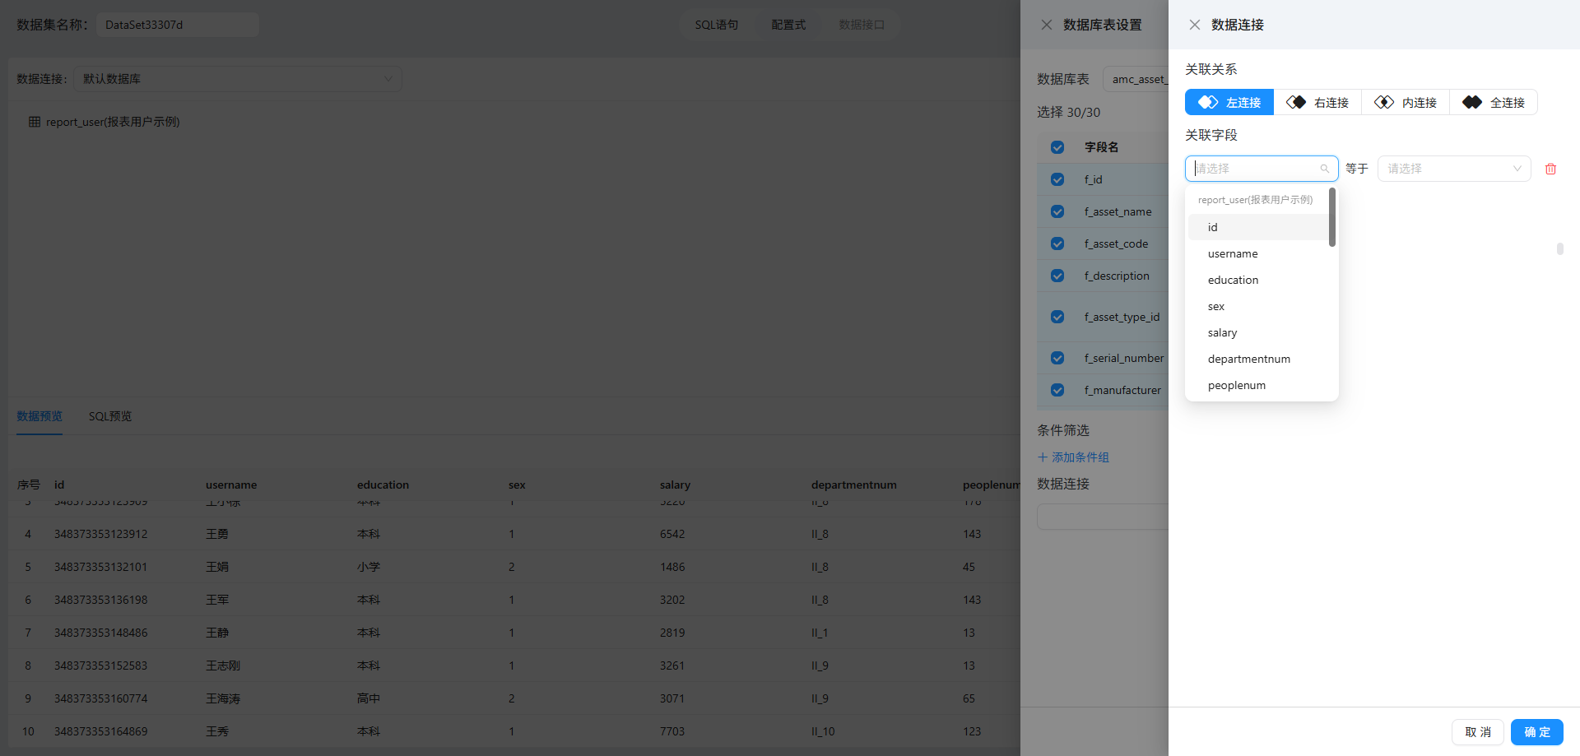
Task: Click the empty 数据连接 box in table settings
Action: 1103,517
